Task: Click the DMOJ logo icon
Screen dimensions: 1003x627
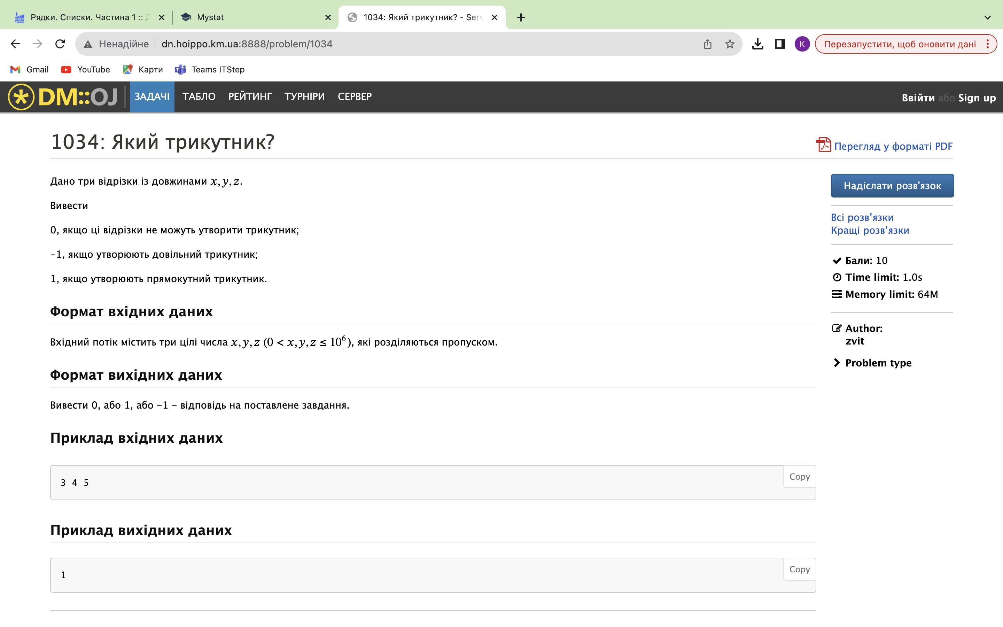Action: coord(21,97)
